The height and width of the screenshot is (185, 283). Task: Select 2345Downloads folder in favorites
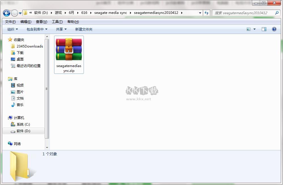pyautogui.click(x=29, y=46)
